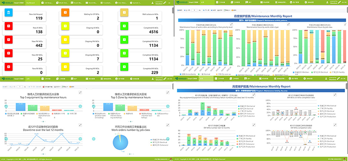
Task: Jump to first page in bottom-left report toolbar
Action: point(4,87)
